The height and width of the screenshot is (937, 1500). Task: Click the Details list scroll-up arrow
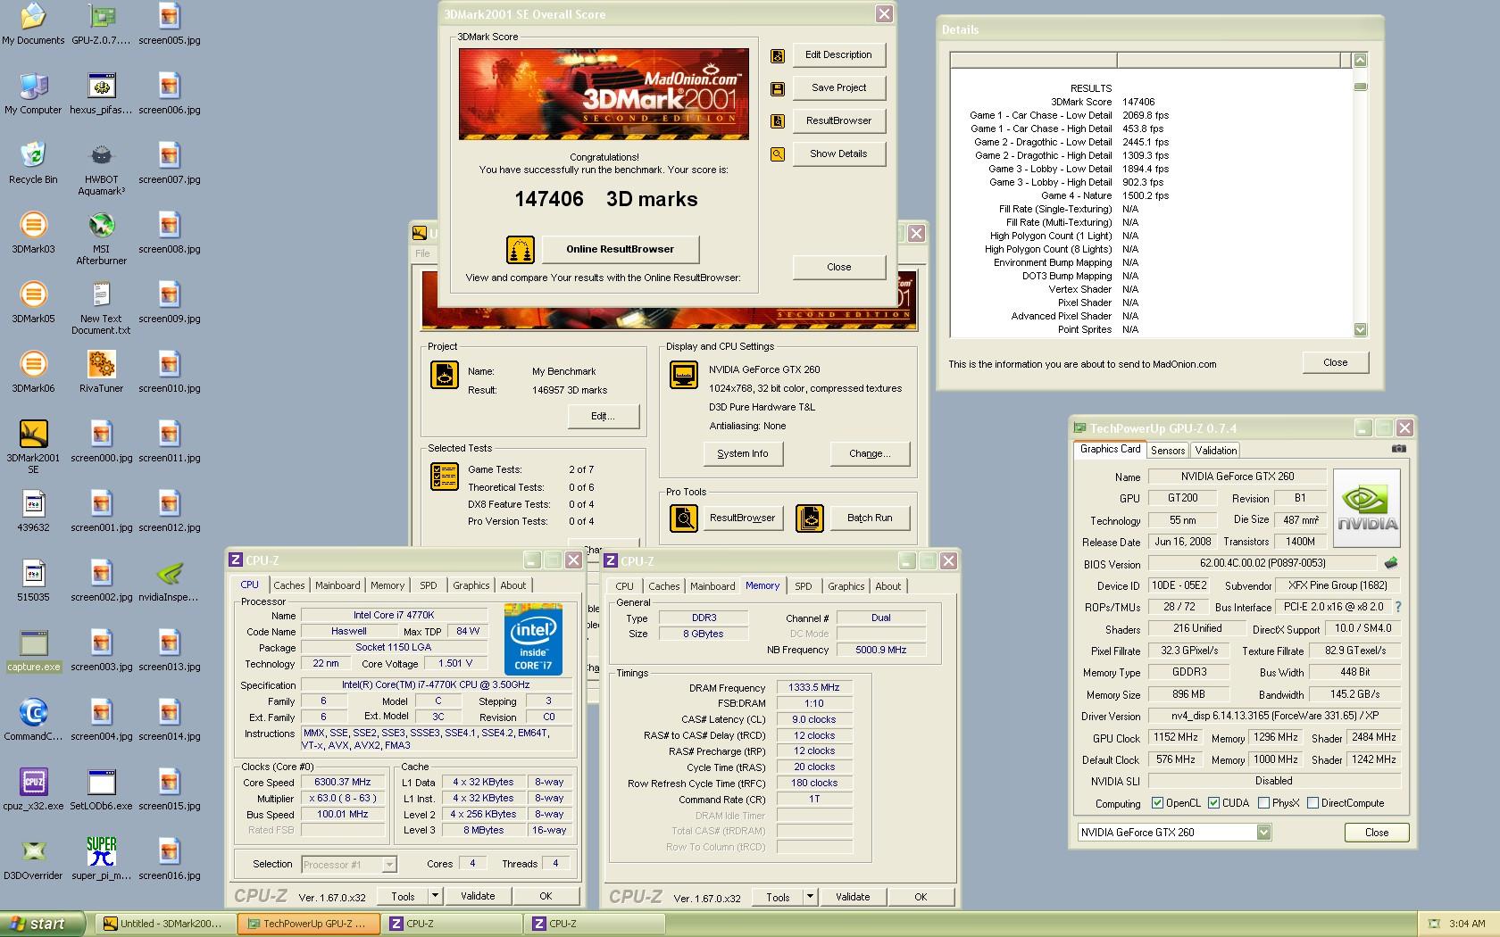coord(1360,60)
